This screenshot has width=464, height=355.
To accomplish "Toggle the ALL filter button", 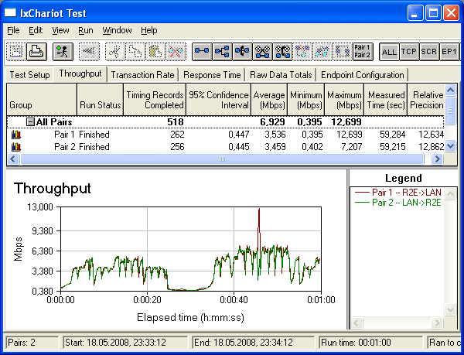I will pyautogui.click(x=389, y=52).
